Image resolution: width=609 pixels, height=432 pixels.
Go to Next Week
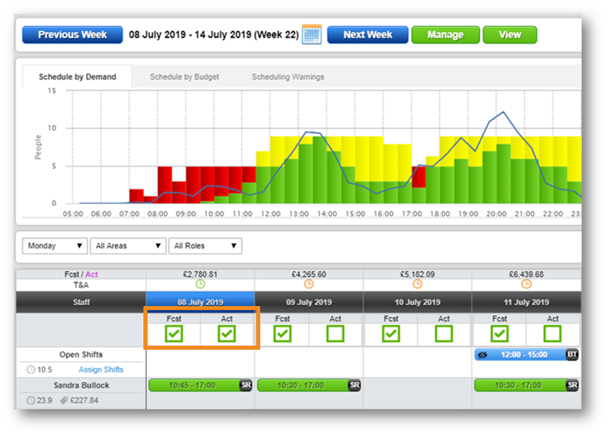point(367,35)
